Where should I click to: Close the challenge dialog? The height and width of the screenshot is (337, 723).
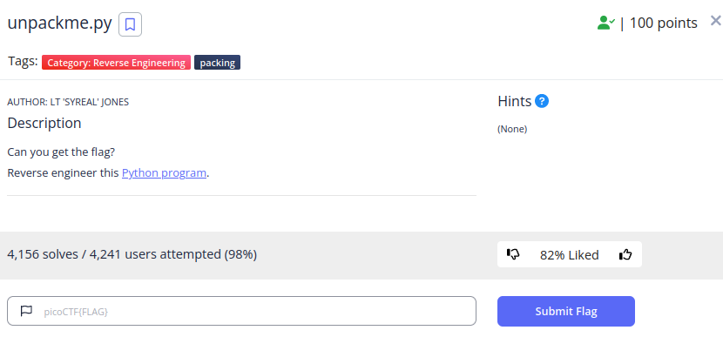(x=716, y=21)
